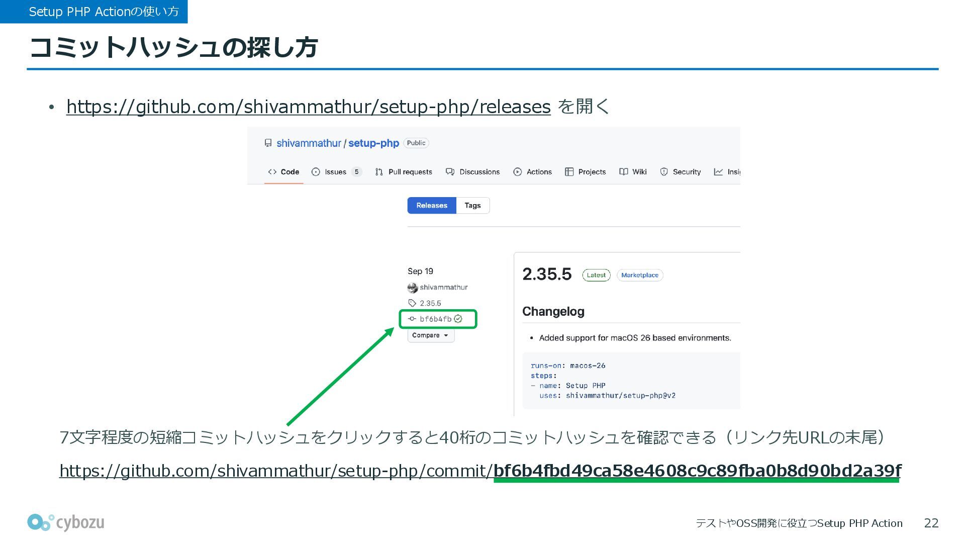Click the Discussions speech bubble icon
The width and height of the screenshot is (965, 543).
coord(450,172)
